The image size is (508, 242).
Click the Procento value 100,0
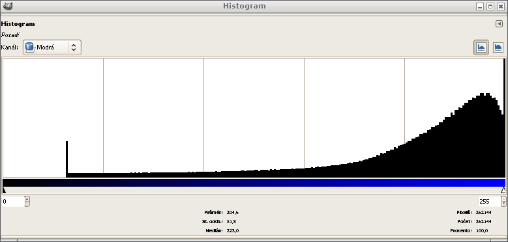(482, 230)
